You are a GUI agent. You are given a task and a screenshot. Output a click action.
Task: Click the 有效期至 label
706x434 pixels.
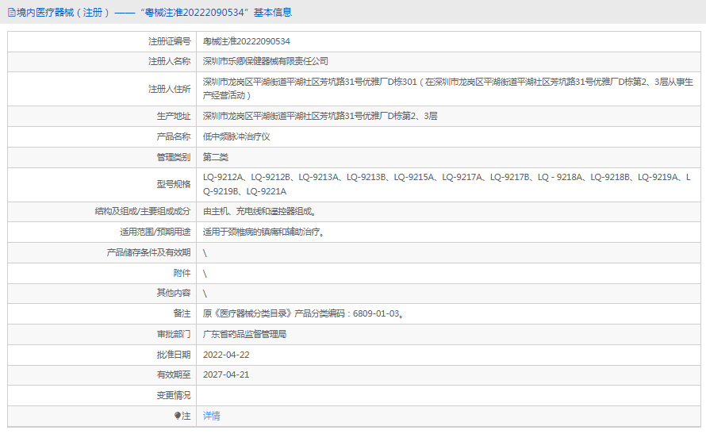pos(174,374)
